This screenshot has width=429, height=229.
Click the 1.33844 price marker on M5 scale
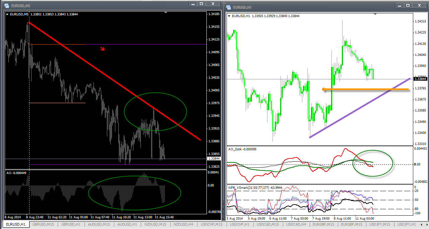(x=213, y=159)
